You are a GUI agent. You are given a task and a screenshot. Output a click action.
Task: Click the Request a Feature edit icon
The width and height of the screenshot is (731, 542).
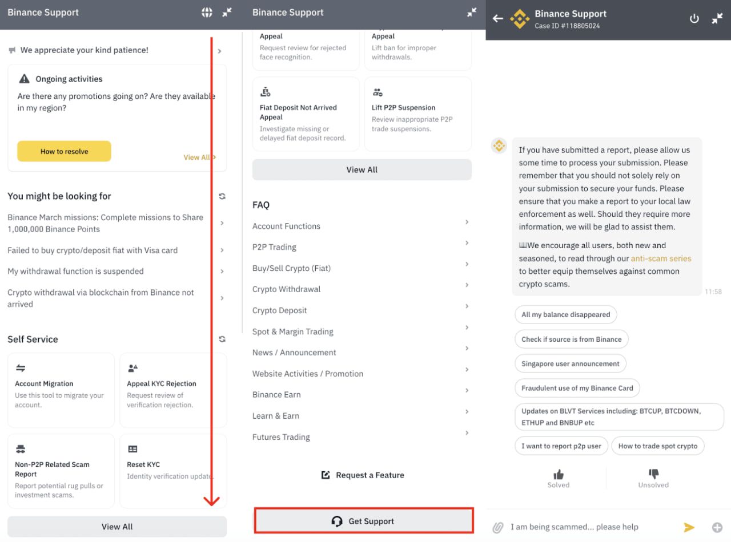pos(326,475)
